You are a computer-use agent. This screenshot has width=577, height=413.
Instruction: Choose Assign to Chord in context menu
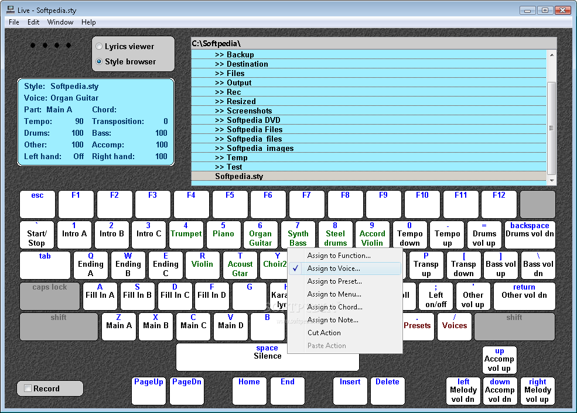pos(345,307)
